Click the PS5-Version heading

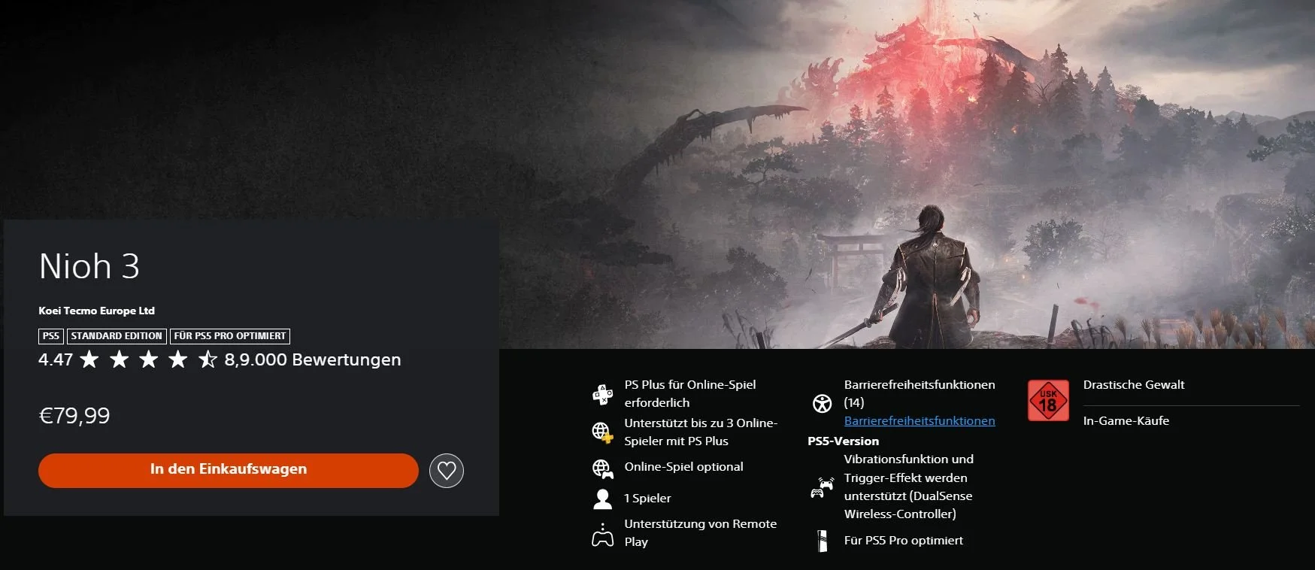coord(843,441)
